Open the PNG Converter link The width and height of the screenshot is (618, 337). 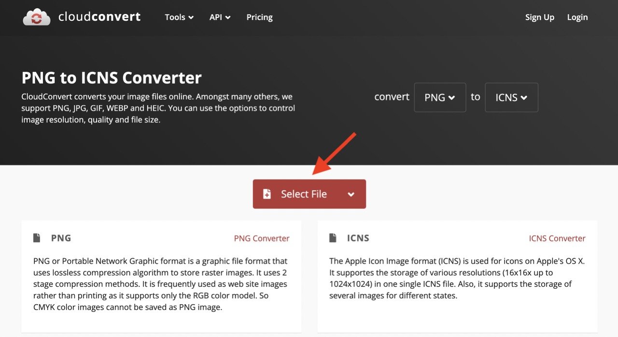pyautogui.click(x=262, y=238)
